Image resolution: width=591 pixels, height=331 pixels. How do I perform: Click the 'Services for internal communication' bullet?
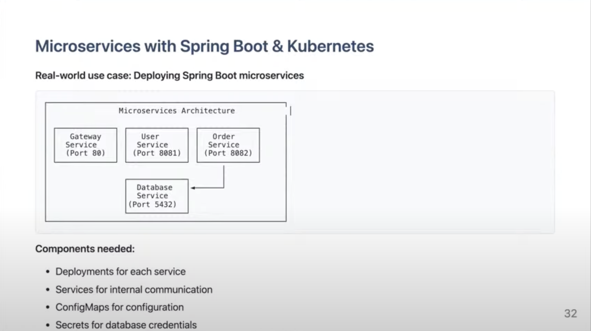[x=134, y=290]
